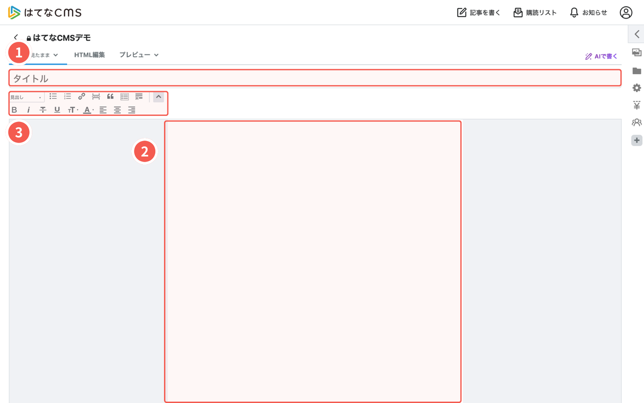Open the folder panel in sidebar
This screenshot has height=403, width=644.
pos(636,71)
